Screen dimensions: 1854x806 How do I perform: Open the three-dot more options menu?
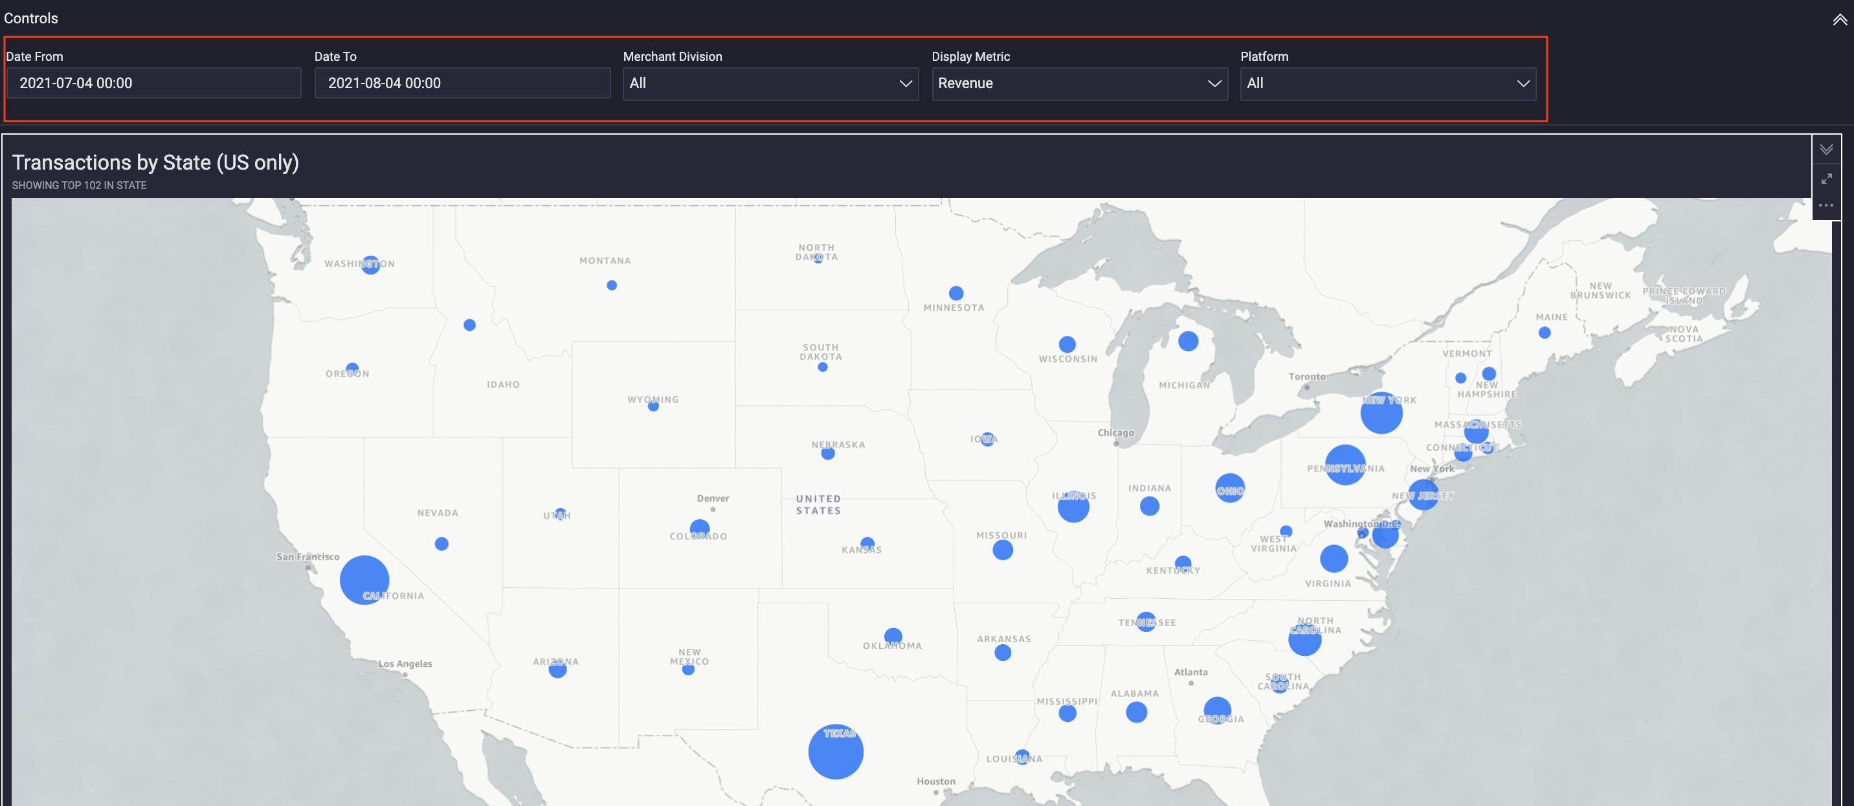tap(1826, 206)
